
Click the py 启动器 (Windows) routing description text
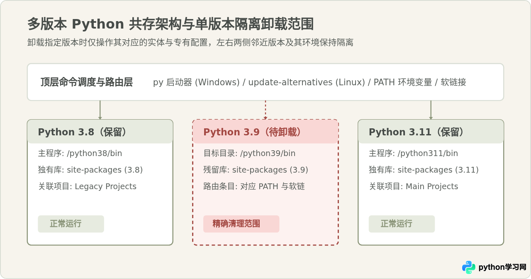click(309, 82)
